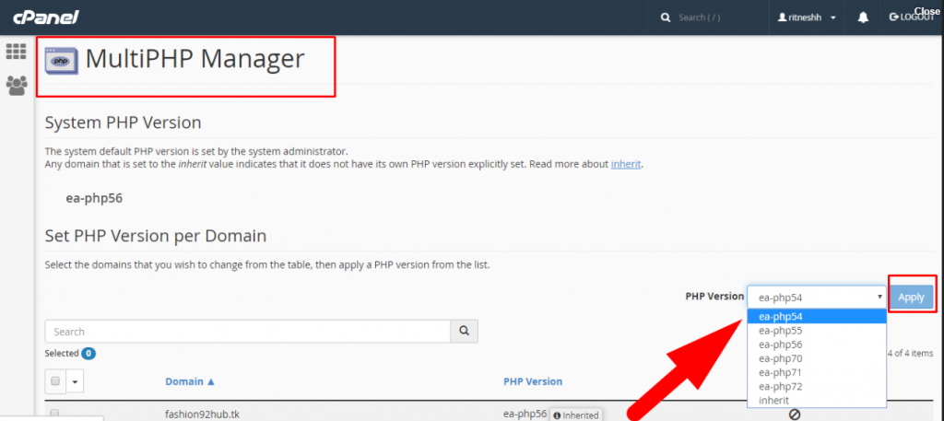Follow the inherit documentation link
This screenshot has width=944, height=421.
[626, 164]
